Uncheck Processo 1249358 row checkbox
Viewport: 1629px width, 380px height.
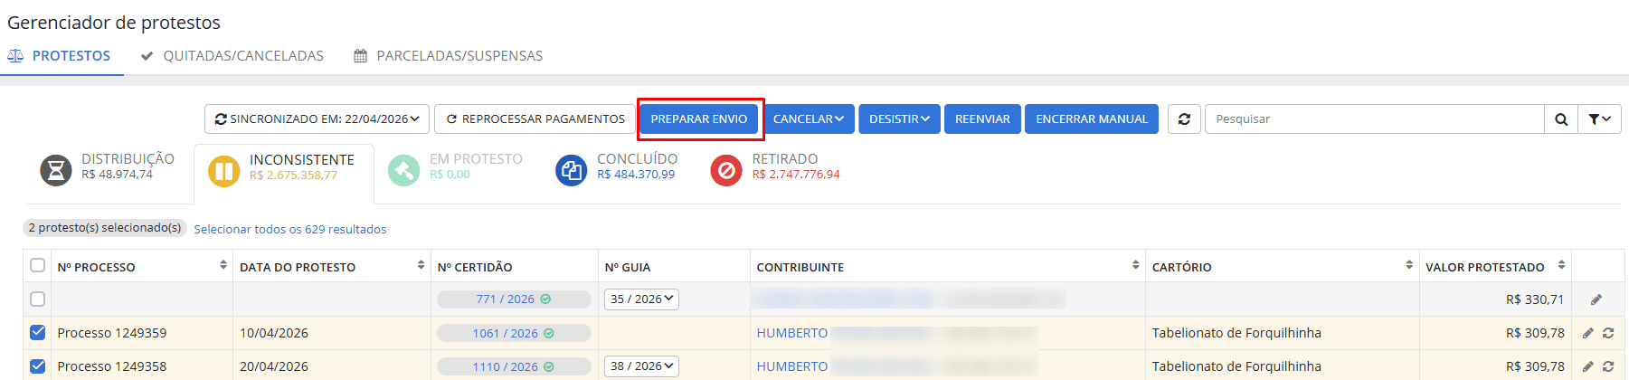(x=37, y=366)
